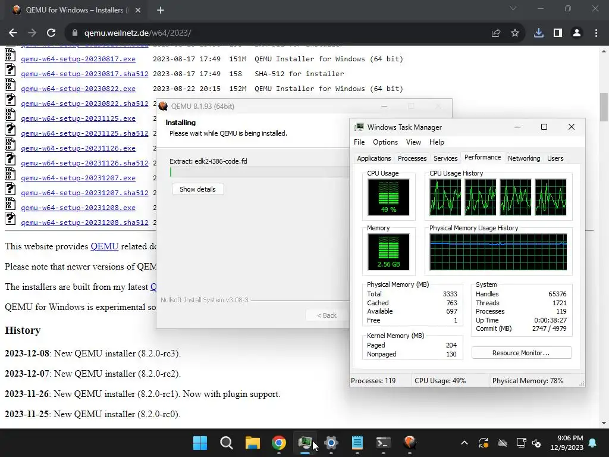Click Task Manager taskbar icon
The width and height of the screenshot is (609, 457).
(x=305, y=443)
